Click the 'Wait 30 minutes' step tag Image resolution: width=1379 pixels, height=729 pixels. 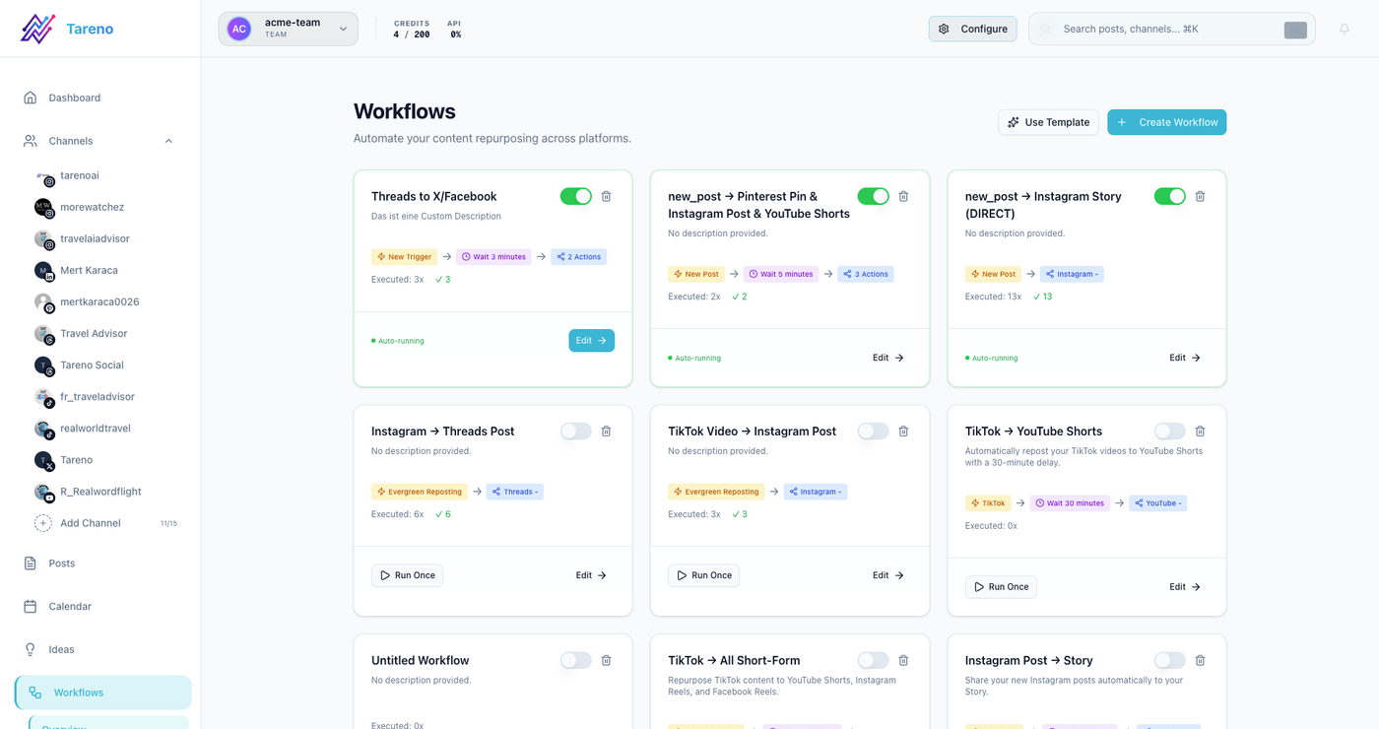click(x=1070, y=502)
